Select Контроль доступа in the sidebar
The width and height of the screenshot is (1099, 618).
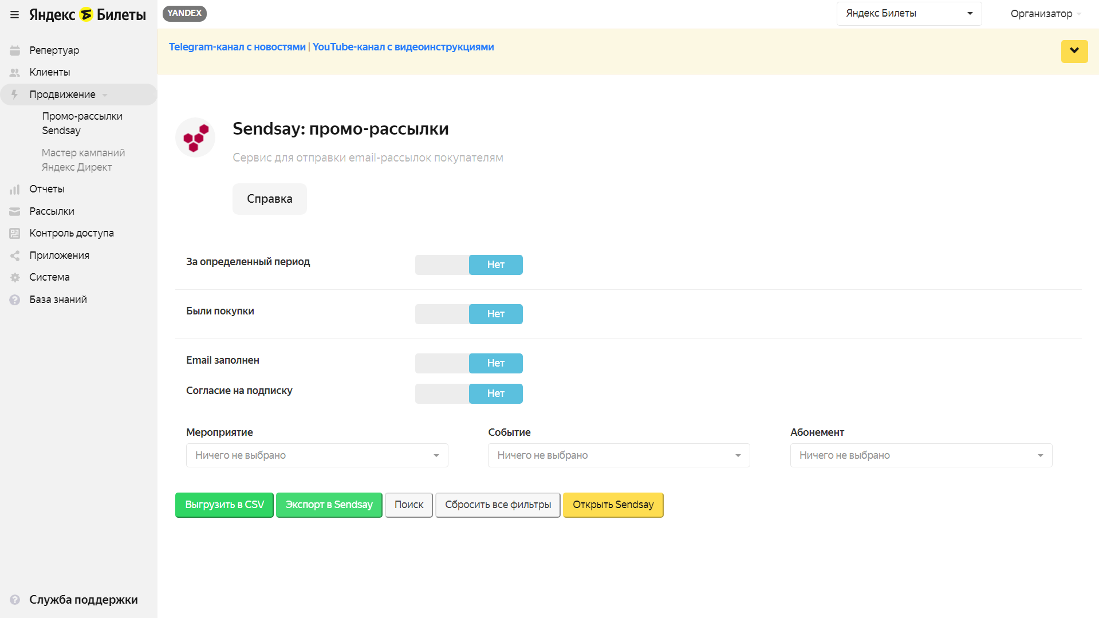point(72,234)
